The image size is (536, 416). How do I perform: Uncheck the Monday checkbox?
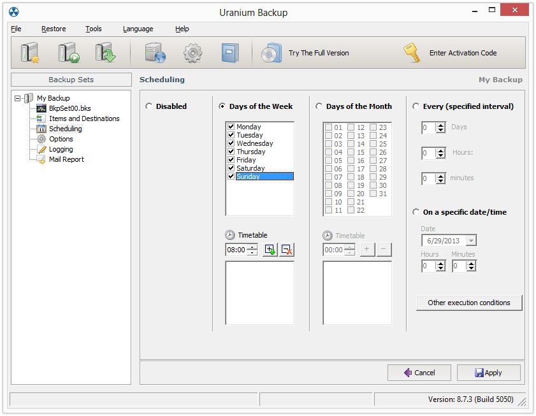[x=231, y=126]
